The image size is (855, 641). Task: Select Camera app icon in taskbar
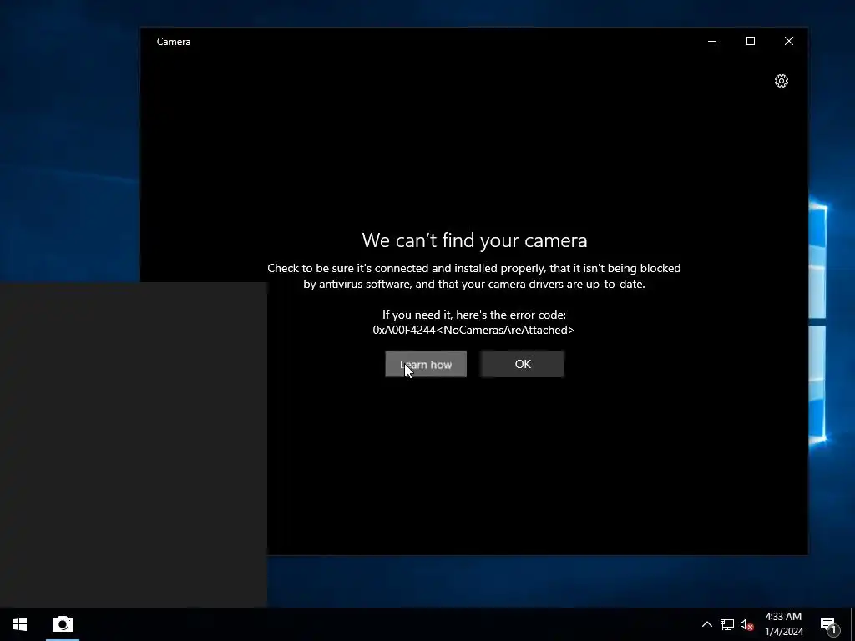click(x=62, y=624)
